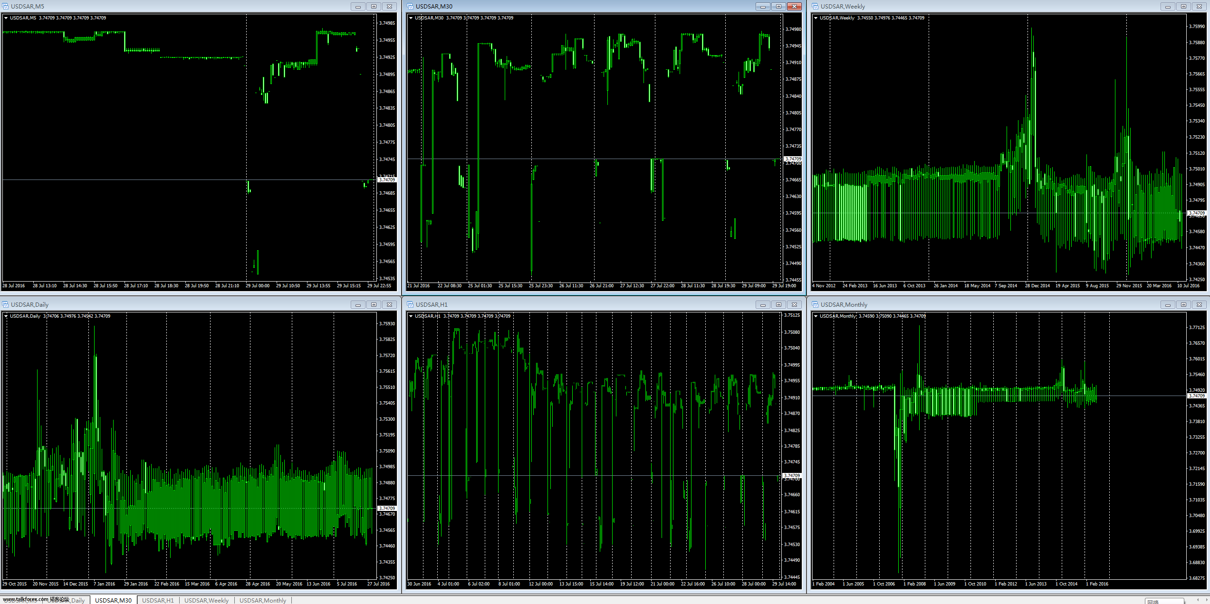Click the USDSAR,Daily window chart icon
Screen dimensions: 1210x604
5,304
